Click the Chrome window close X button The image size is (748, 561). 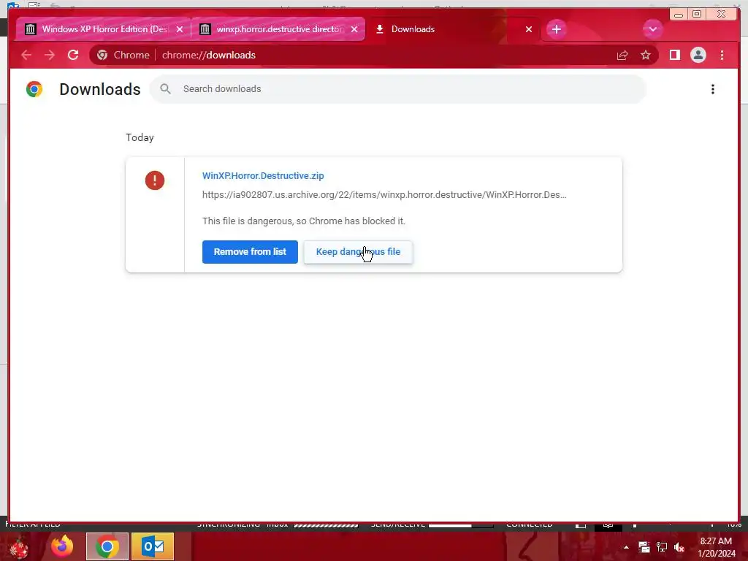pyautogui.click(x=721, y=15)
